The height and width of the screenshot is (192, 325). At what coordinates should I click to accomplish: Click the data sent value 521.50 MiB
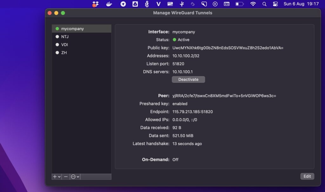click(183, 136)
